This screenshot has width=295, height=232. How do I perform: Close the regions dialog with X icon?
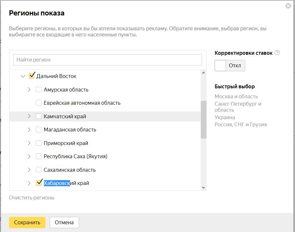tap(288, 6)
